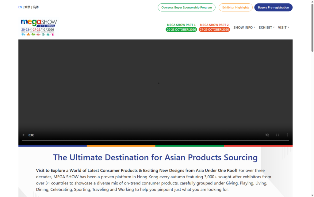Select EN as the display language

click(x=20, y=7)
